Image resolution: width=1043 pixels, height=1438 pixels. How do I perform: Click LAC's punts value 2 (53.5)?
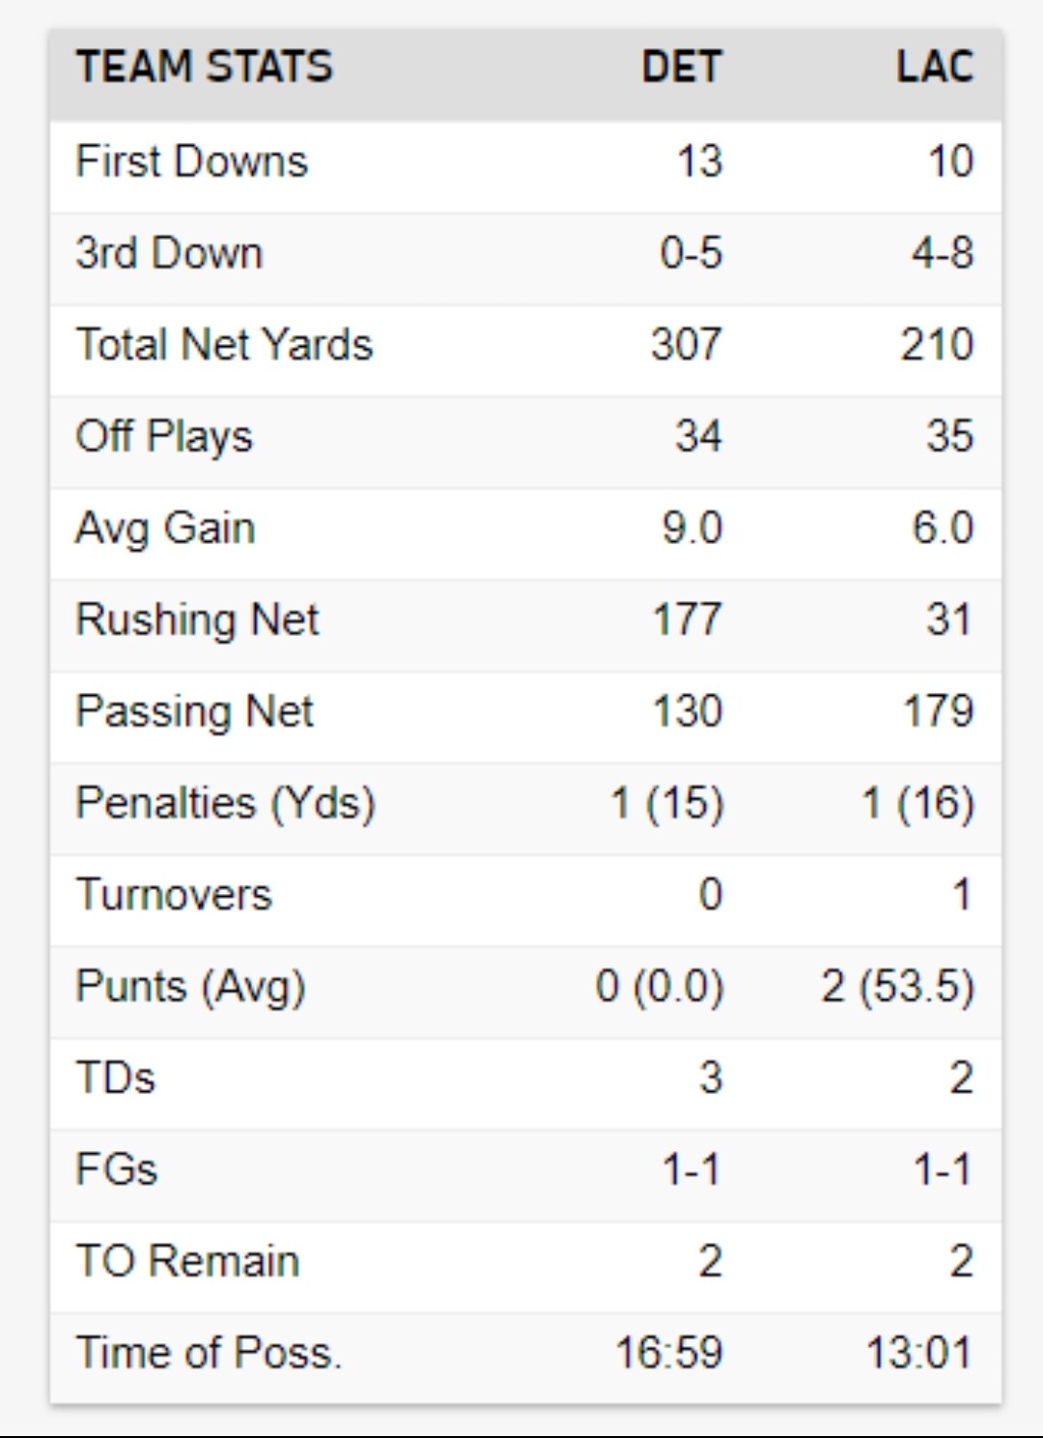click(897, 987)
